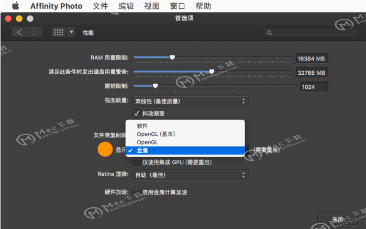This screenshot has height=229, width=366.
Task: Click the 1024 undo limit field
Action: point(314,87)
